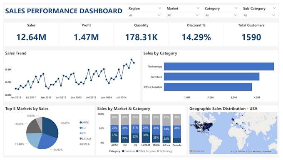Select the LATAM legend marker in pie chart
Image resolution: width=283 pixels, height=160 pixels.
coord(81,138)
